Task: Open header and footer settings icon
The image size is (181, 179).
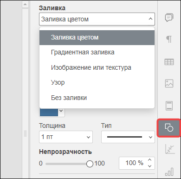Action: pos(169,106)
